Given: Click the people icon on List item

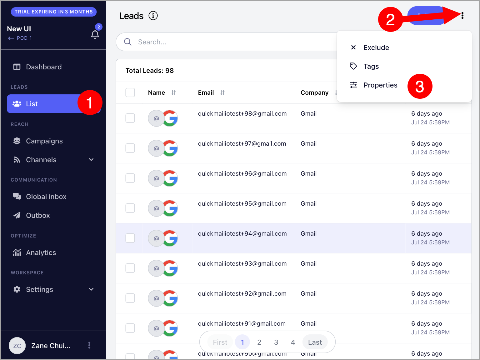Looking at the screenshot, I should (17, 104).
